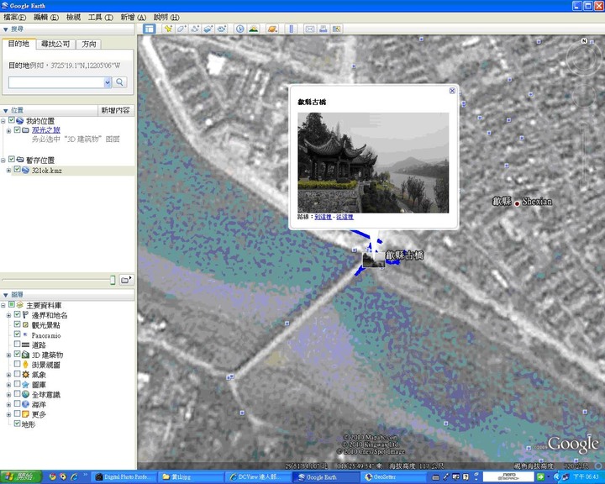
Task: Toggle the 邊界和地名 layer checkbox
Action: [x=17, y=314]
